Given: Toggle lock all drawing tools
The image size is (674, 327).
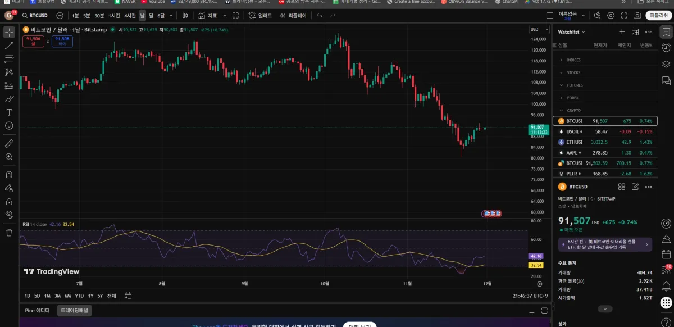Looking at the screenshot, I should click(9, 201).
